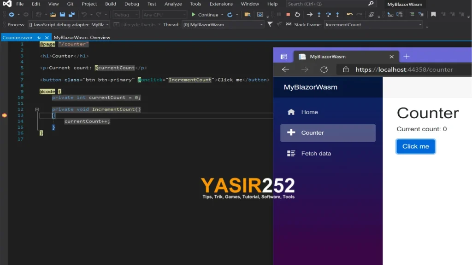
Task: Open the File menu
Action: tap(20, 4)
